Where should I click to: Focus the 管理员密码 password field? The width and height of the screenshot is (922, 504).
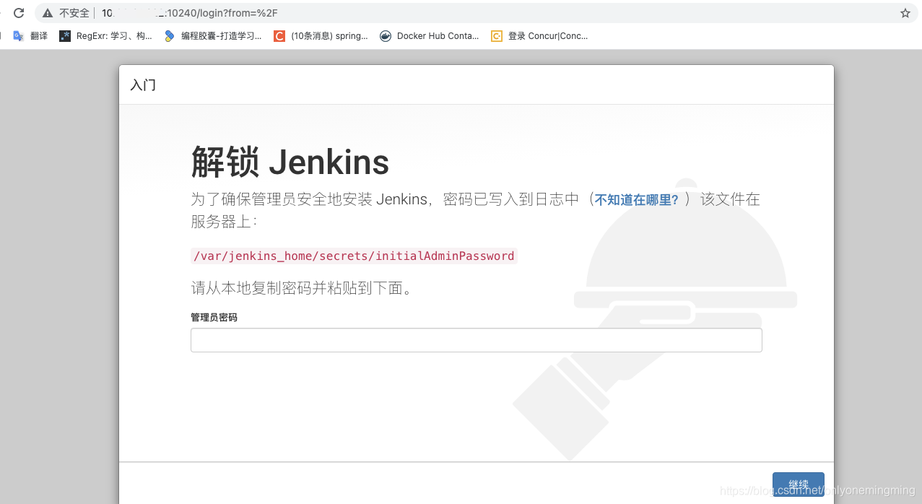point(477,340)
